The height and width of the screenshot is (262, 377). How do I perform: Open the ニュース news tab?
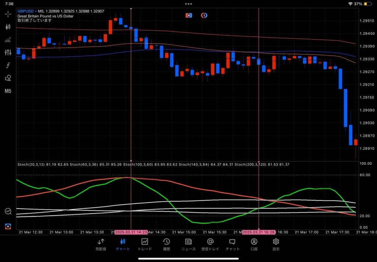[188, 245]
